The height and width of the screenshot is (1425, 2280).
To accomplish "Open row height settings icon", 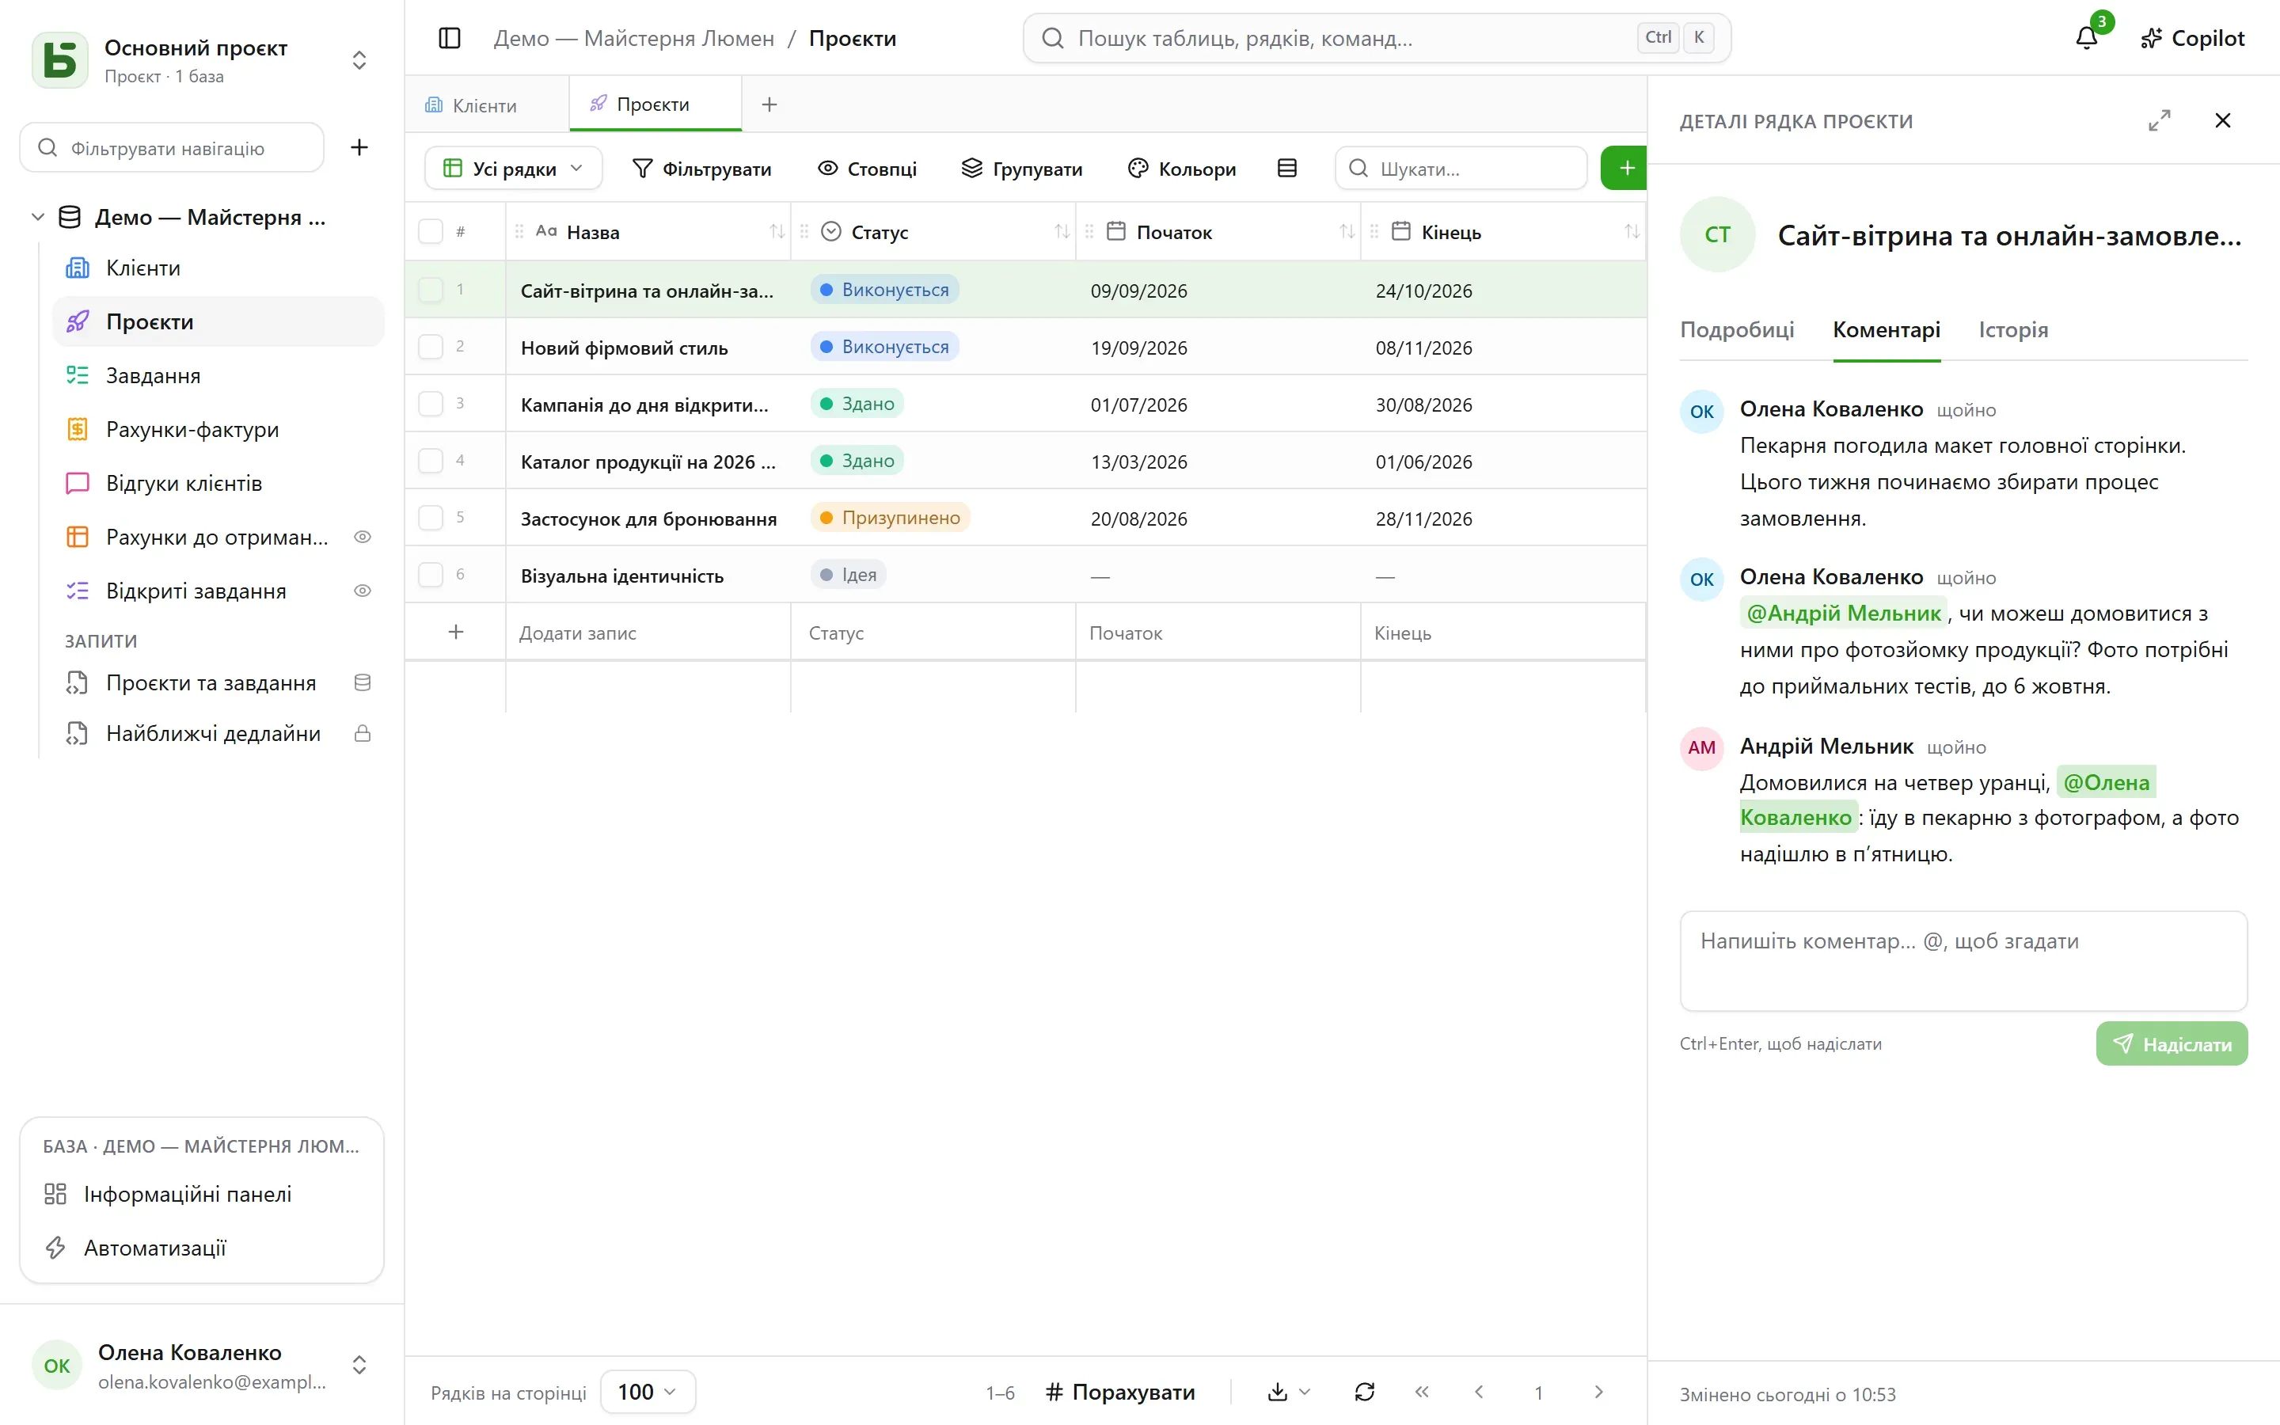I will [1287, 168].
